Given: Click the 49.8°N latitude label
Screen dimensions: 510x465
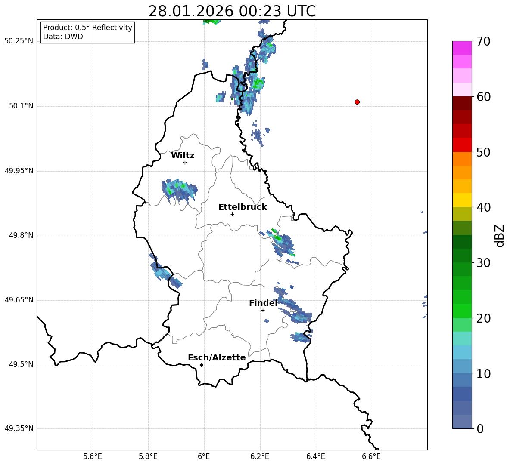Looking at the screenshot, I should 21,235.
